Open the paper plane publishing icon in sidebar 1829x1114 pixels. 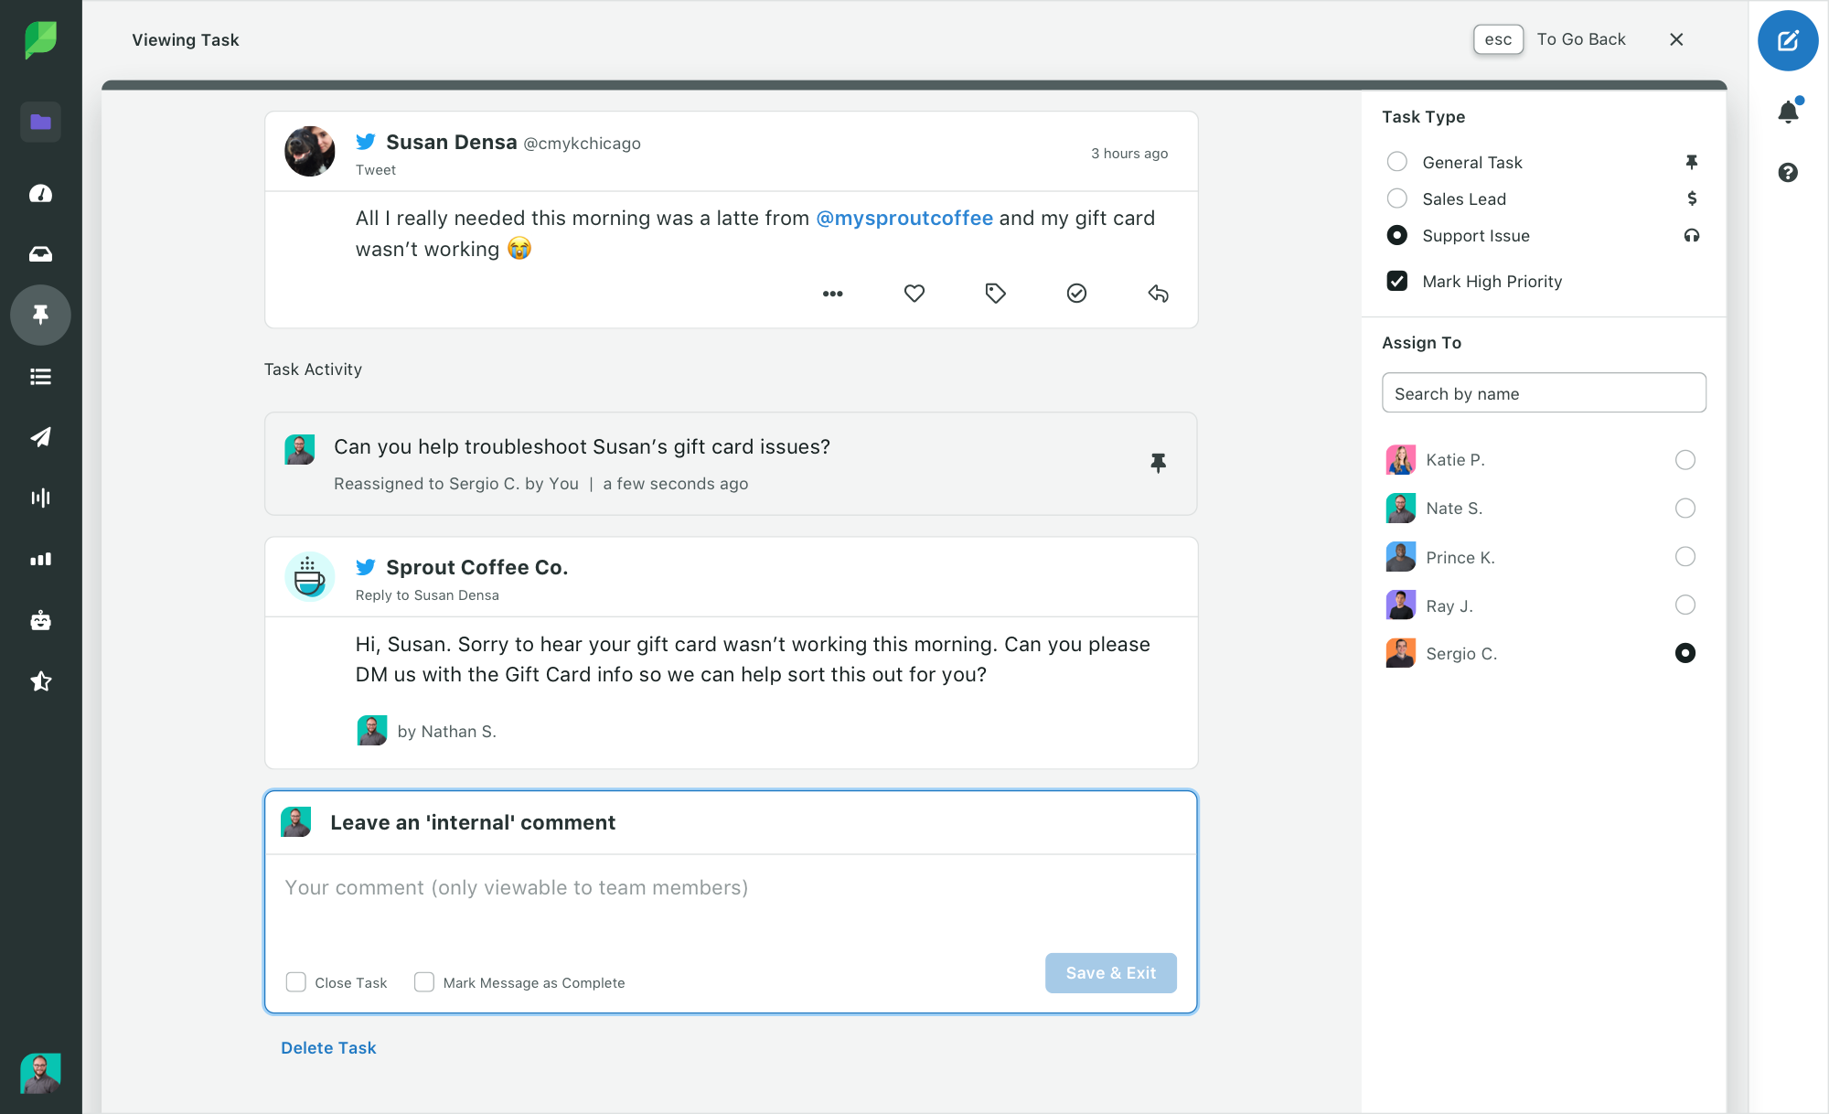pos(40,437)
